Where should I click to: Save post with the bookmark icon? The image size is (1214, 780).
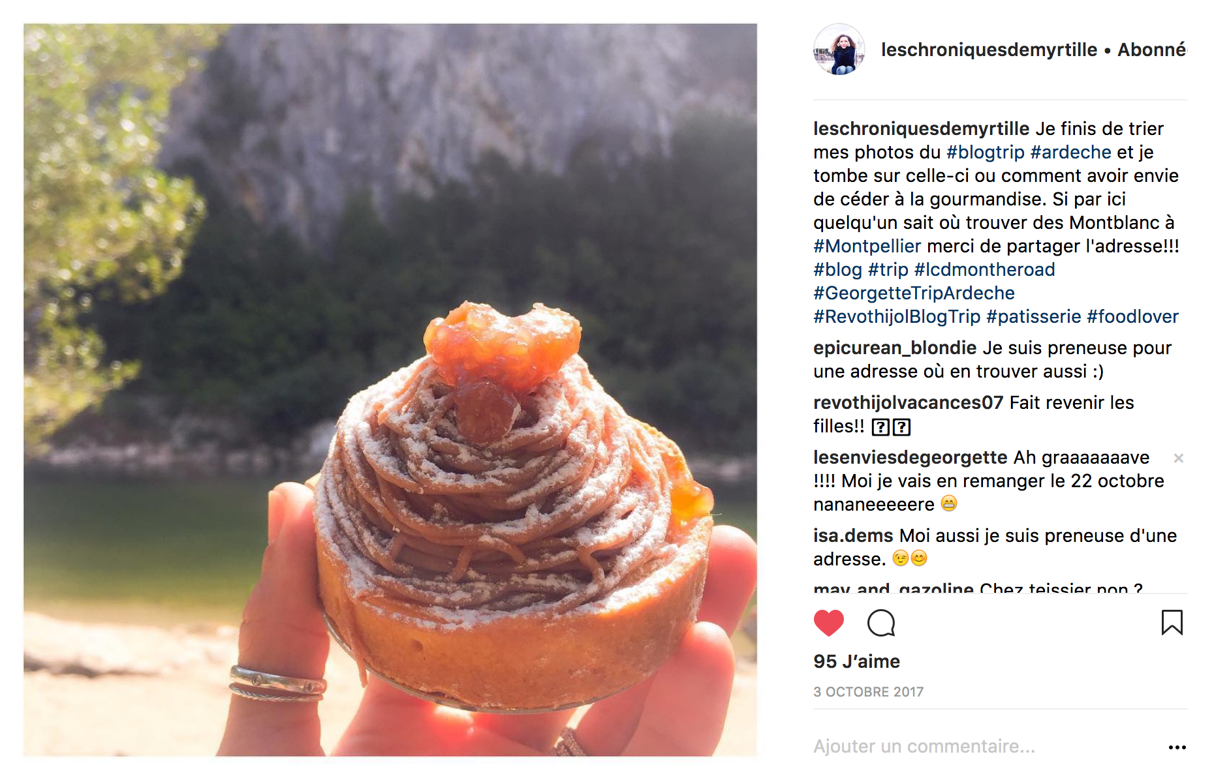(x=1172, y=622)
